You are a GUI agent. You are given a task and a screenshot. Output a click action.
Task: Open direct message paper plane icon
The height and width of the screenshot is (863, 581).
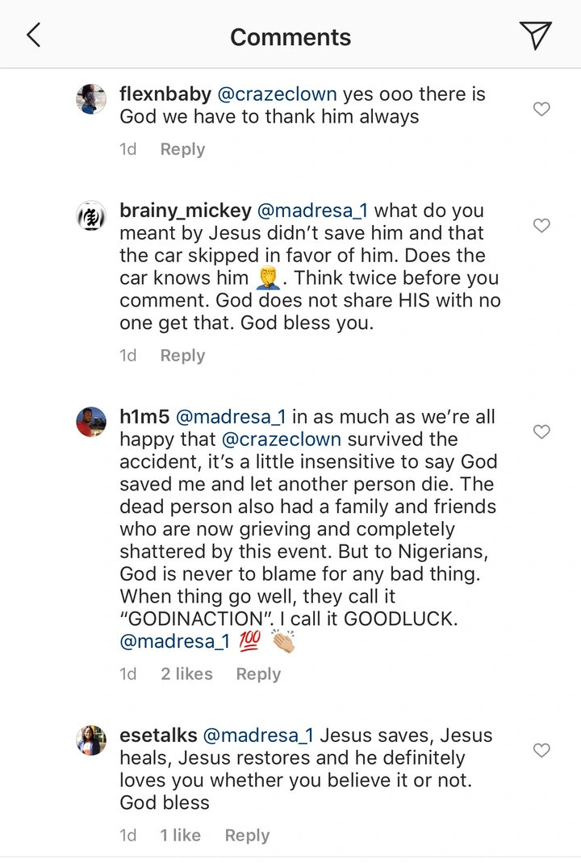tap(535, 35)
